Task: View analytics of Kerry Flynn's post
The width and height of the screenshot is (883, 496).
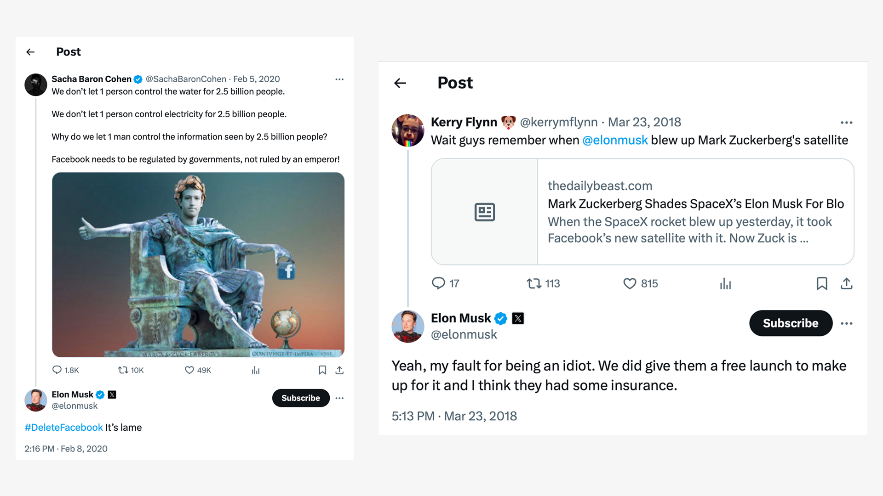Action: 725,284
